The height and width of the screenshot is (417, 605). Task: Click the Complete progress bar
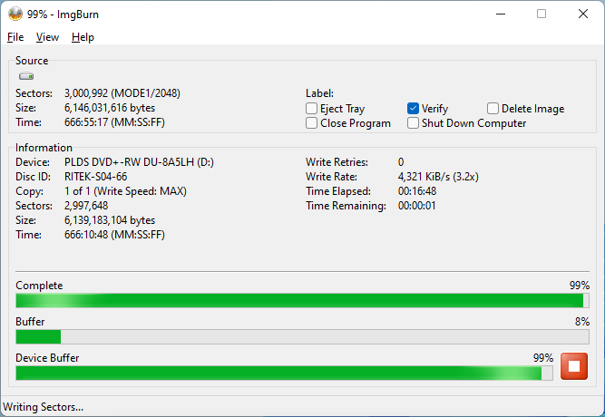coord(302,300)
